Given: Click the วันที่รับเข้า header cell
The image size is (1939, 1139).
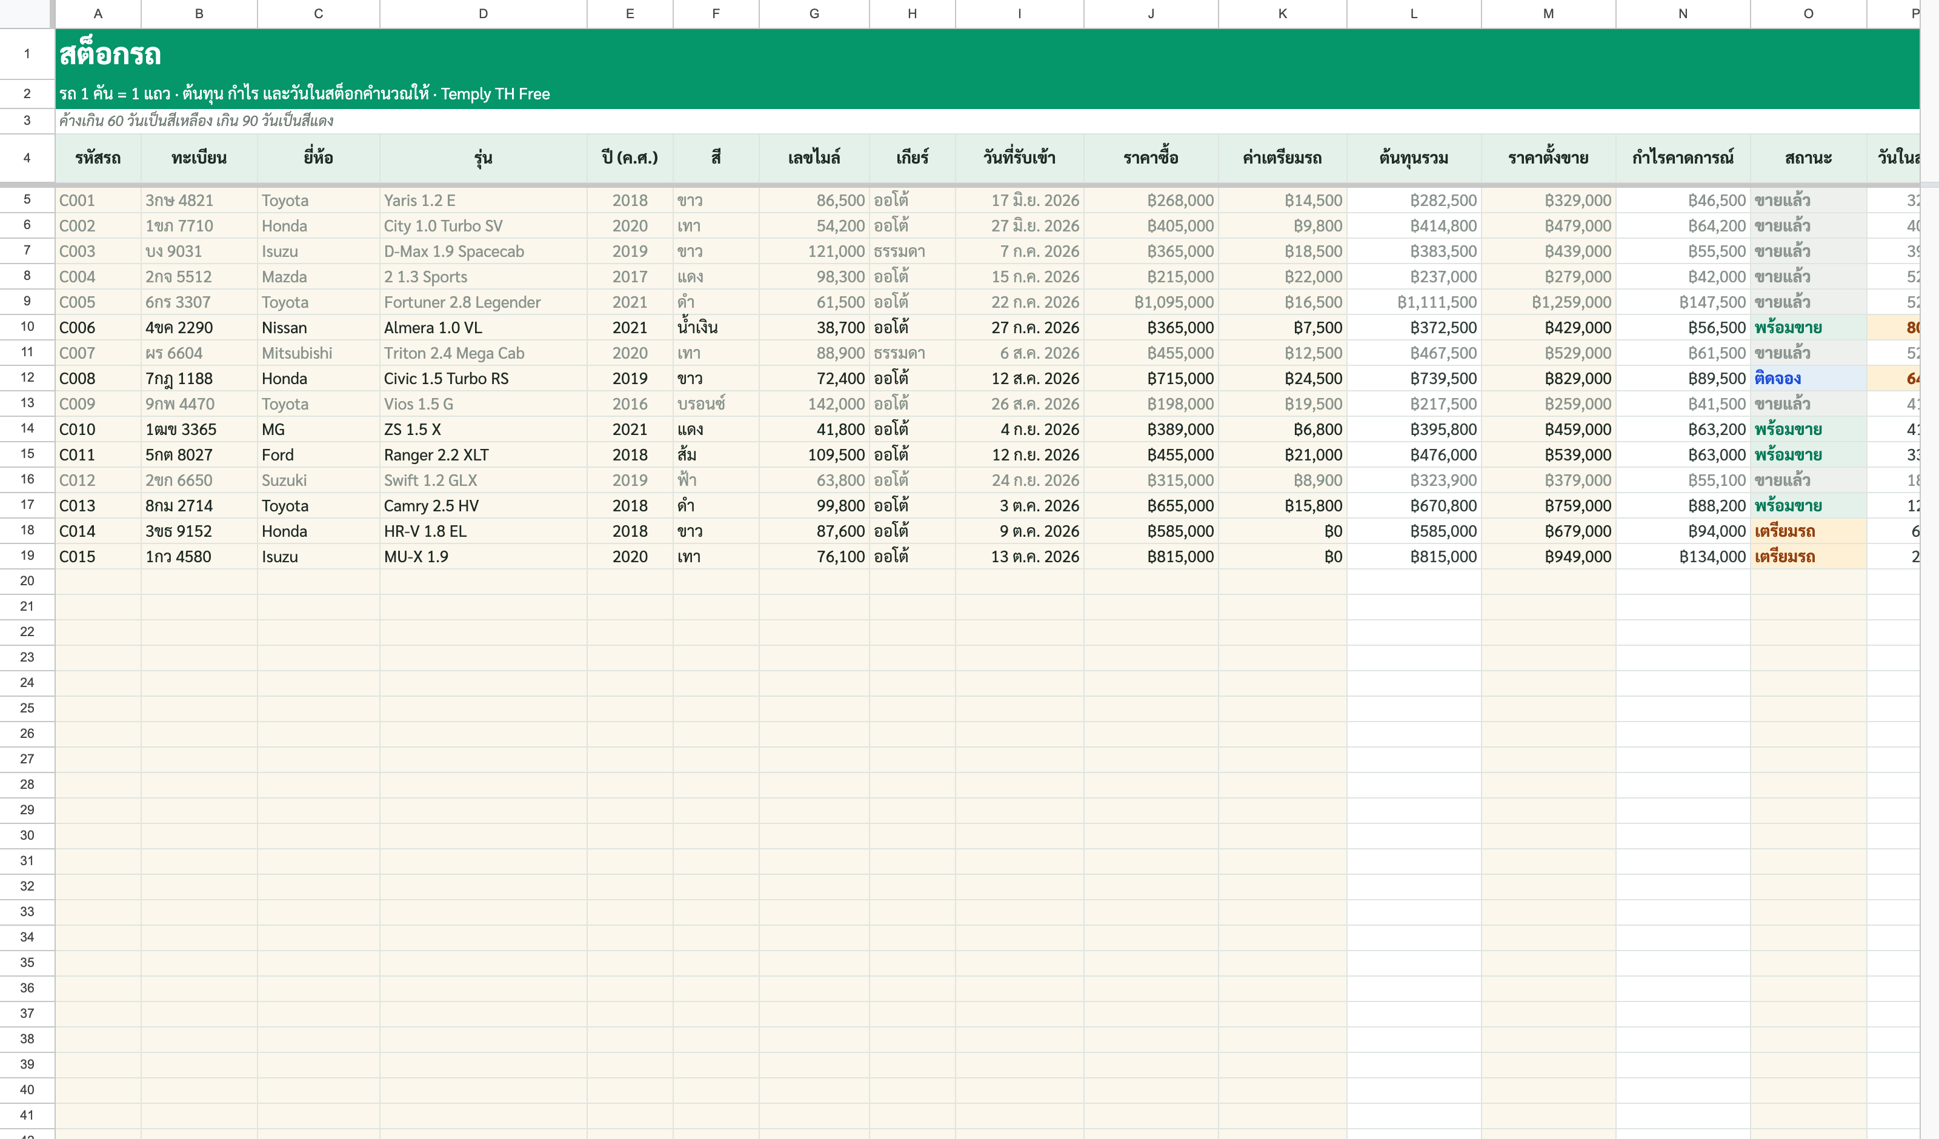Looking at the screenshot, I should (x=1019, y=158).
